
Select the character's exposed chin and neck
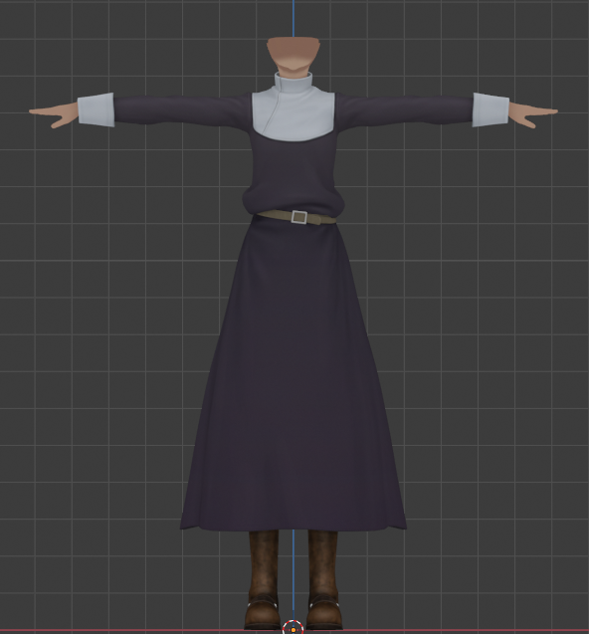294,56
